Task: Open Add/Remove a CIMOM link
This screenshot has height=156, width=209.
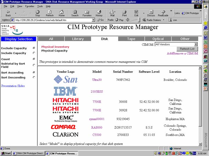Action: 182,53
